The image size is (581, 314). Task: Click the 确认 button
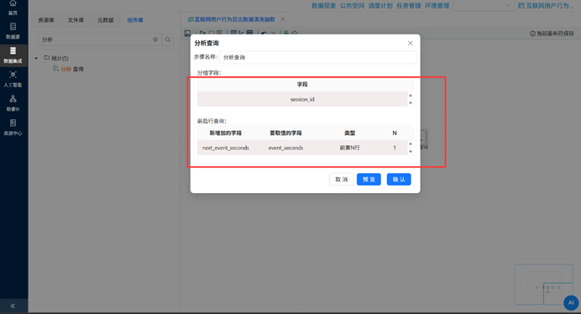point(399,180)
